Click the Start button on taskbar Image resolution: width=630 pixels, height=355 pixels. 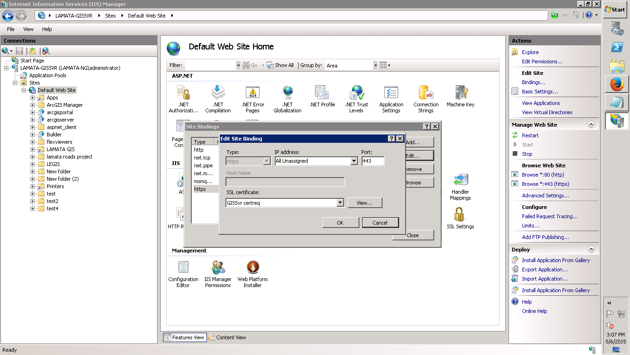615,9
